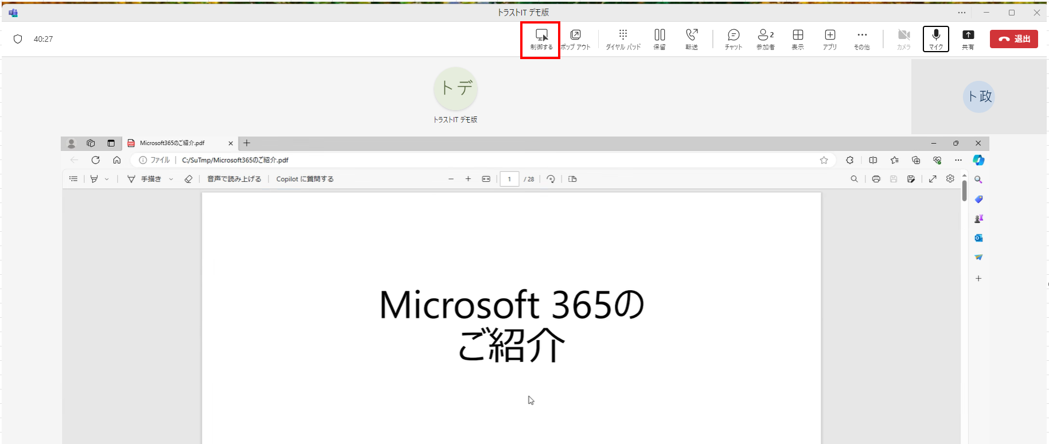Open the ダイヤルパッド dial pad
This screenshot has width=1049, height=444.
pyautogui.click(x=623, y=39)
